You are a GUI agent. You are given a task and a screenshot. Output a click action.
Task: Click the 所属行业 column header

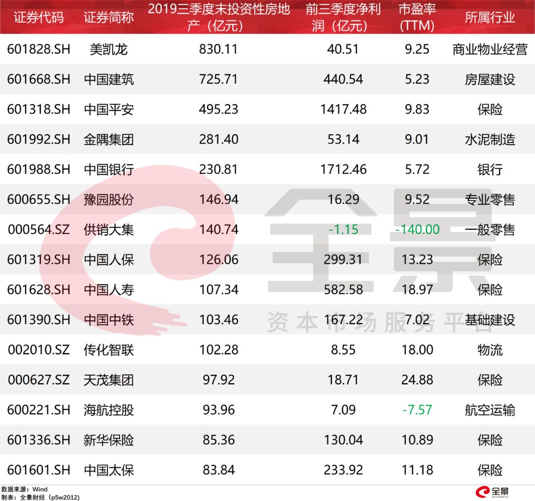489,17
